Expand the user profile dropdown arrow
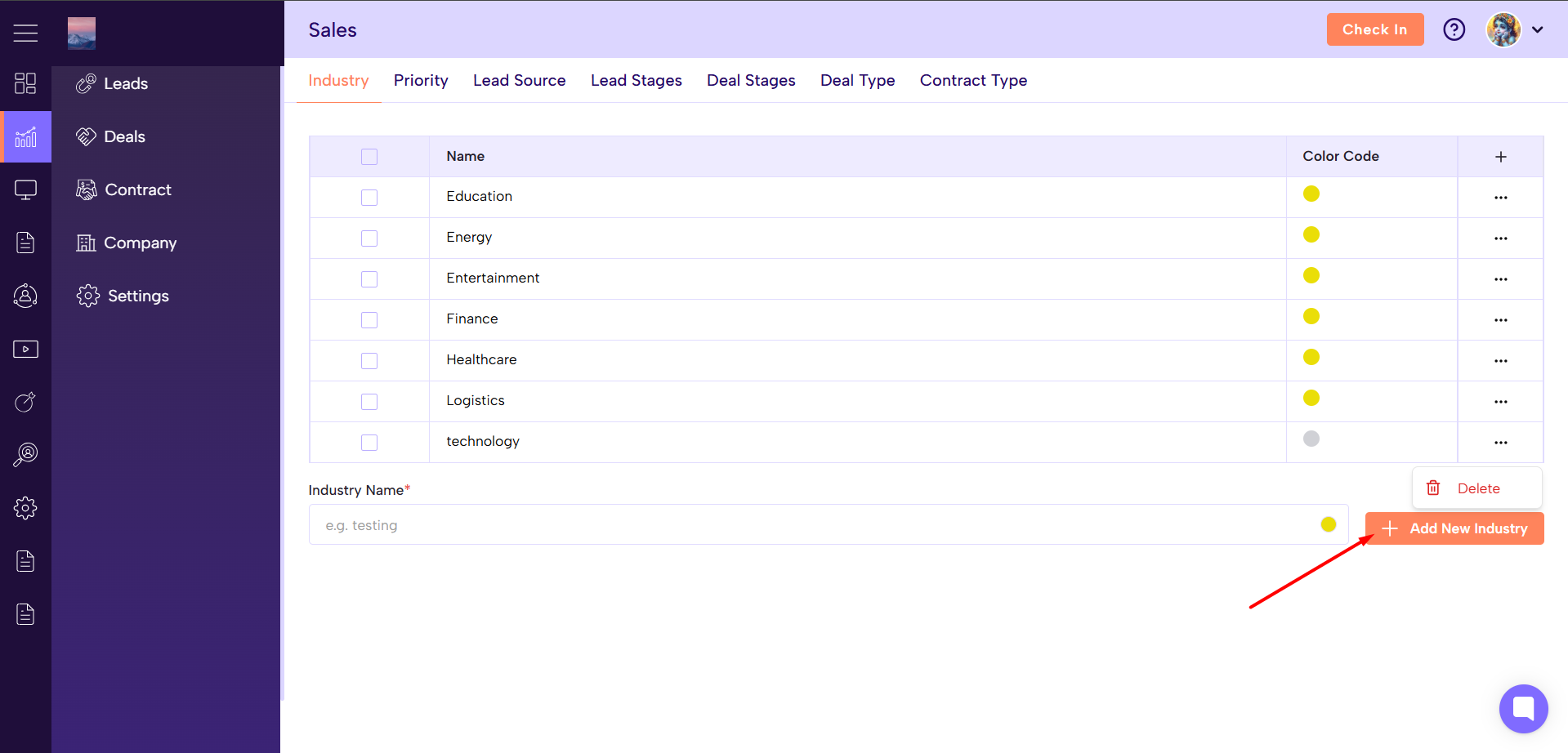 (x=1537, y=30)
